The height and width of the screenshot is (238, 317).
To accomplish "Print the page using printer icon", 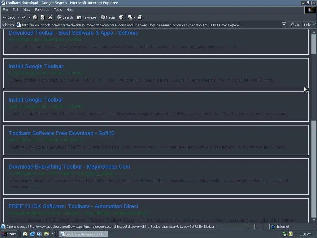I will pyautogui.click(x=140, y=17).
